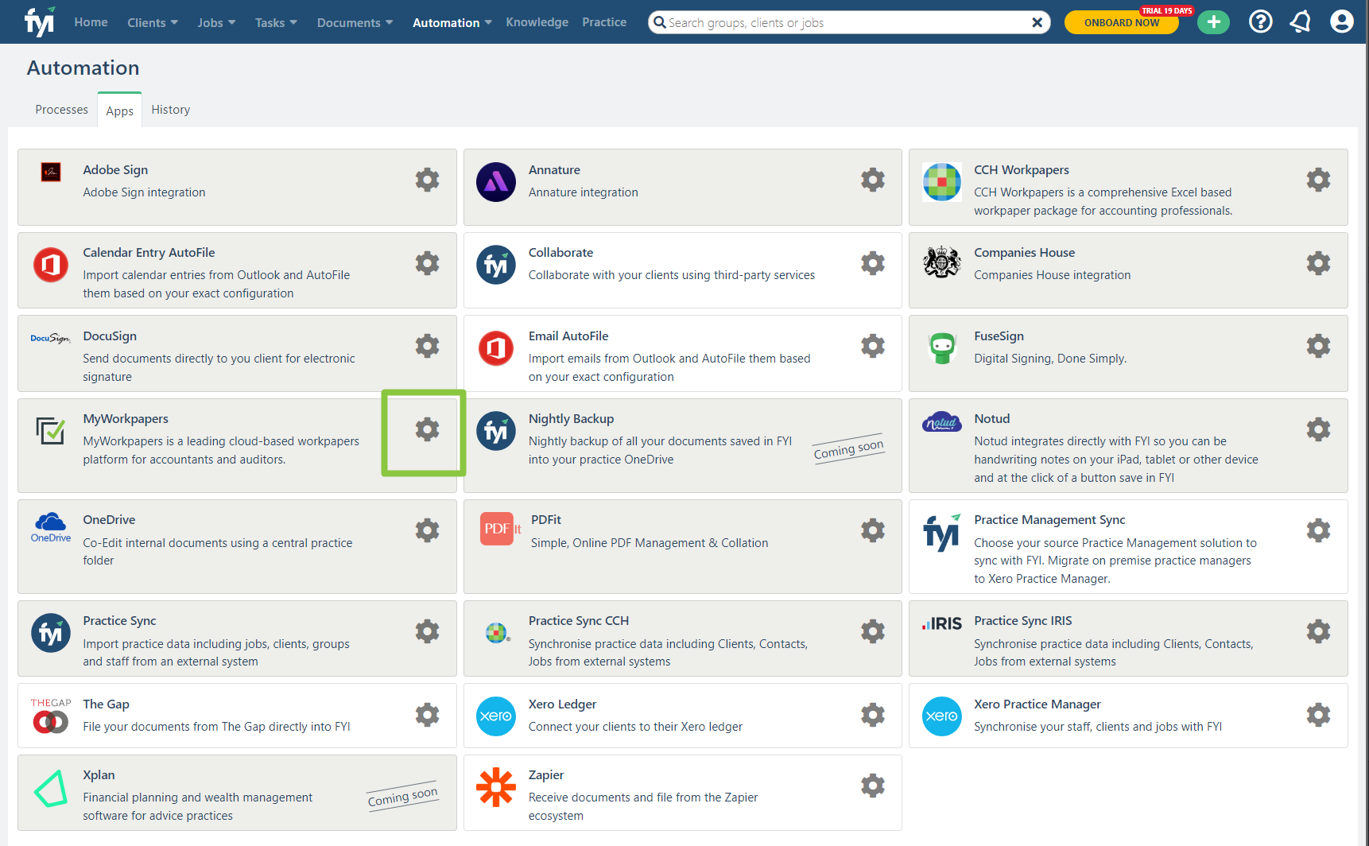The width and height of the screenshot is (1369, 846).
Task: Click the PDFit title text
Action: click(545, 520)
